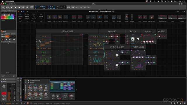
Task: Pick the Note In module icon
Action: pyautogui.click(x=127, y=17)
